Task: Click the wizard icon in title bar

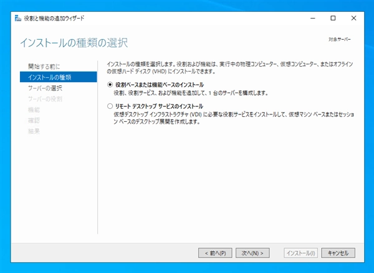Action: click(18, 18)
